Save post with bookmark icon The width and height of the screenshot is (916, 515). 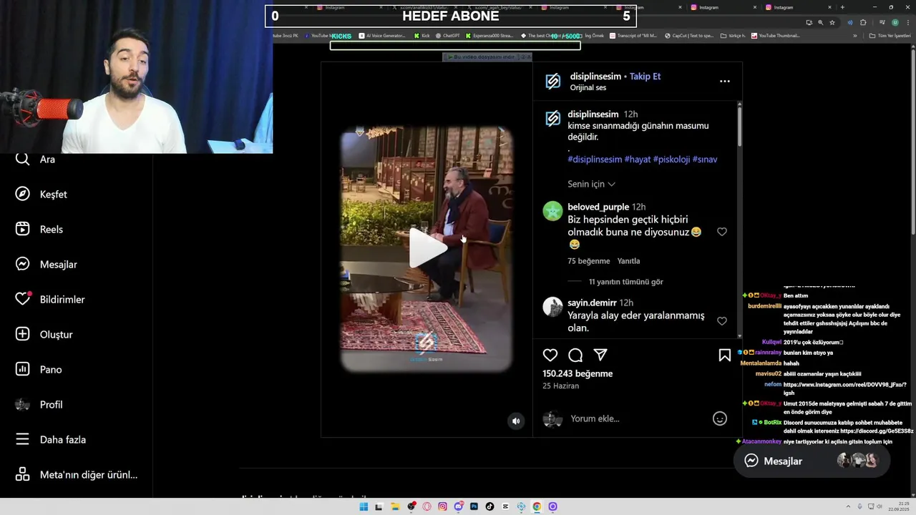[x=724, y=355]
